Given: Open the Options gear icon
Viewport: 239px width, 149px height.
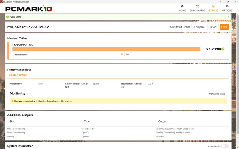Looking at the screenshot, I should (x=227, y=6).
